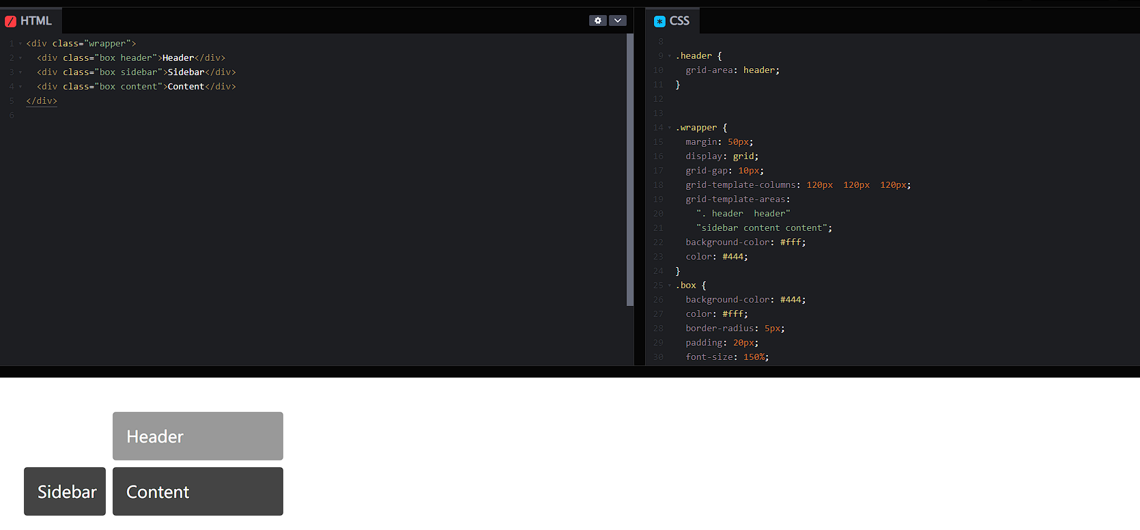1140x530 pixels.
Task: Select the CSS editor tab title
Action: tap(679, 21)
